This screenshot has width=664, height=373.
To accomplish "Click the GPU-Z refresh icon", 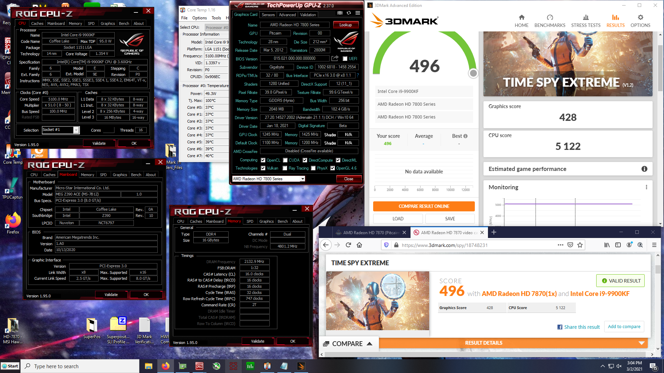I will click(349, 13).
